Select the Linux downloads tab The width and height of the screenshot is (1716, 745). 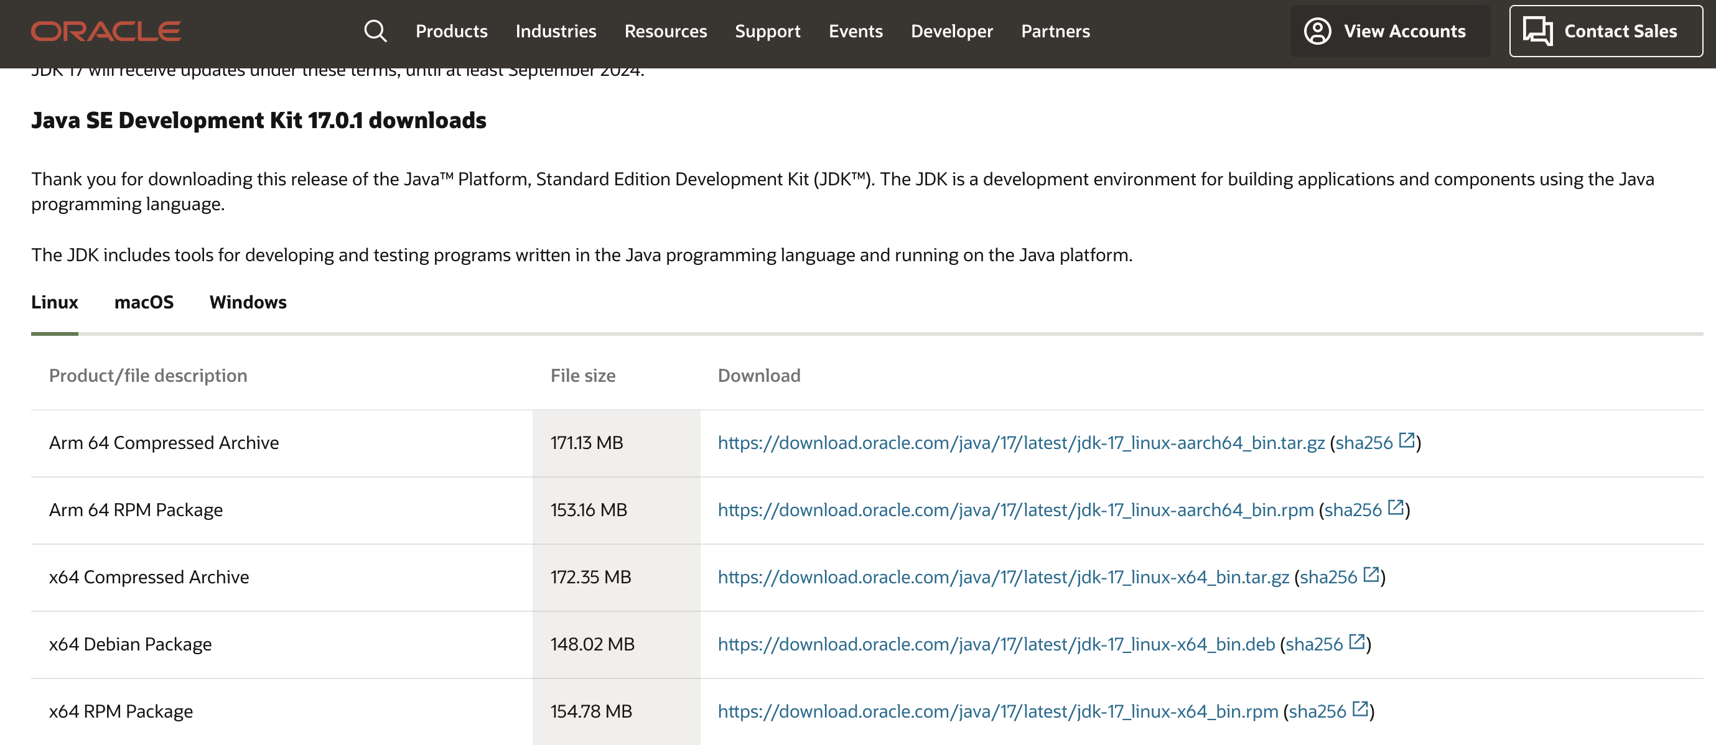pos(55,302)
